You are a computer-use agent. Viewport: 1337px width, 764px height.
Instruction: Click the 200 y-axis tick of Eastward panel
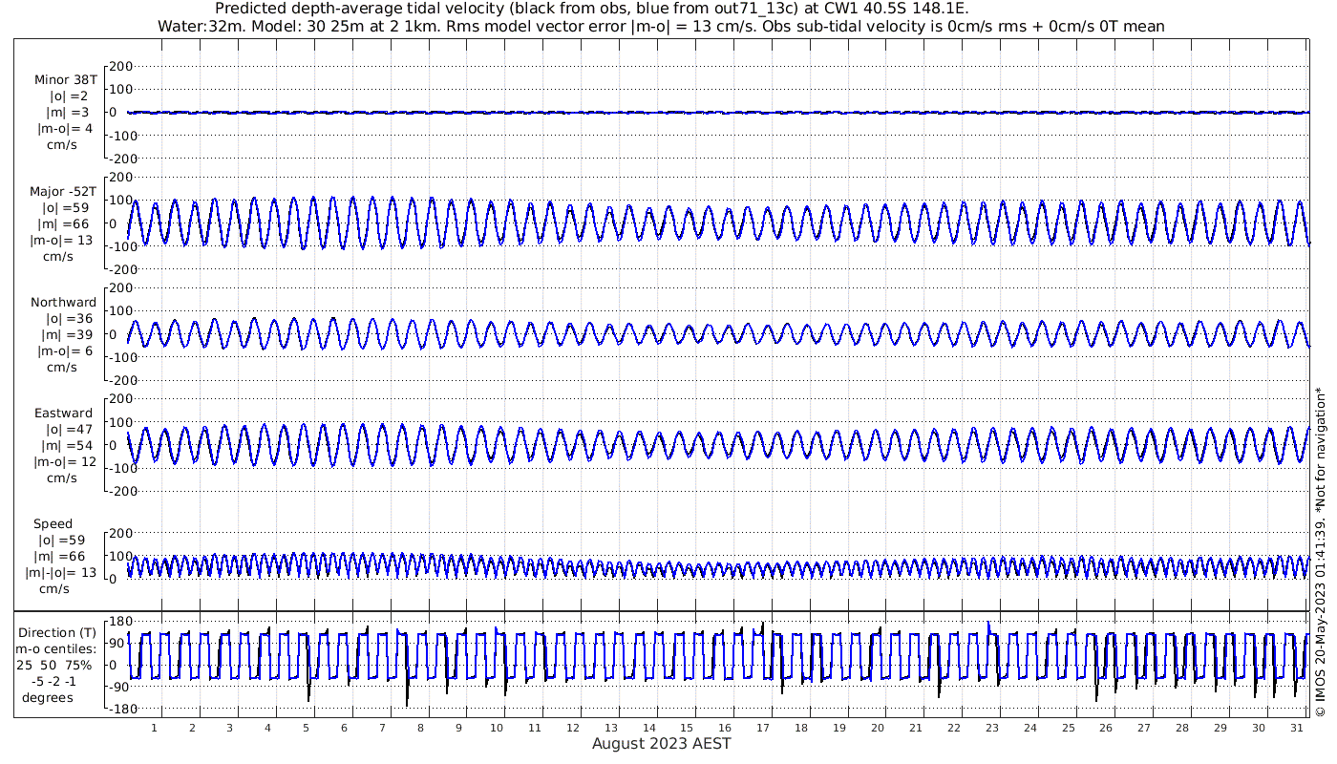120,399
